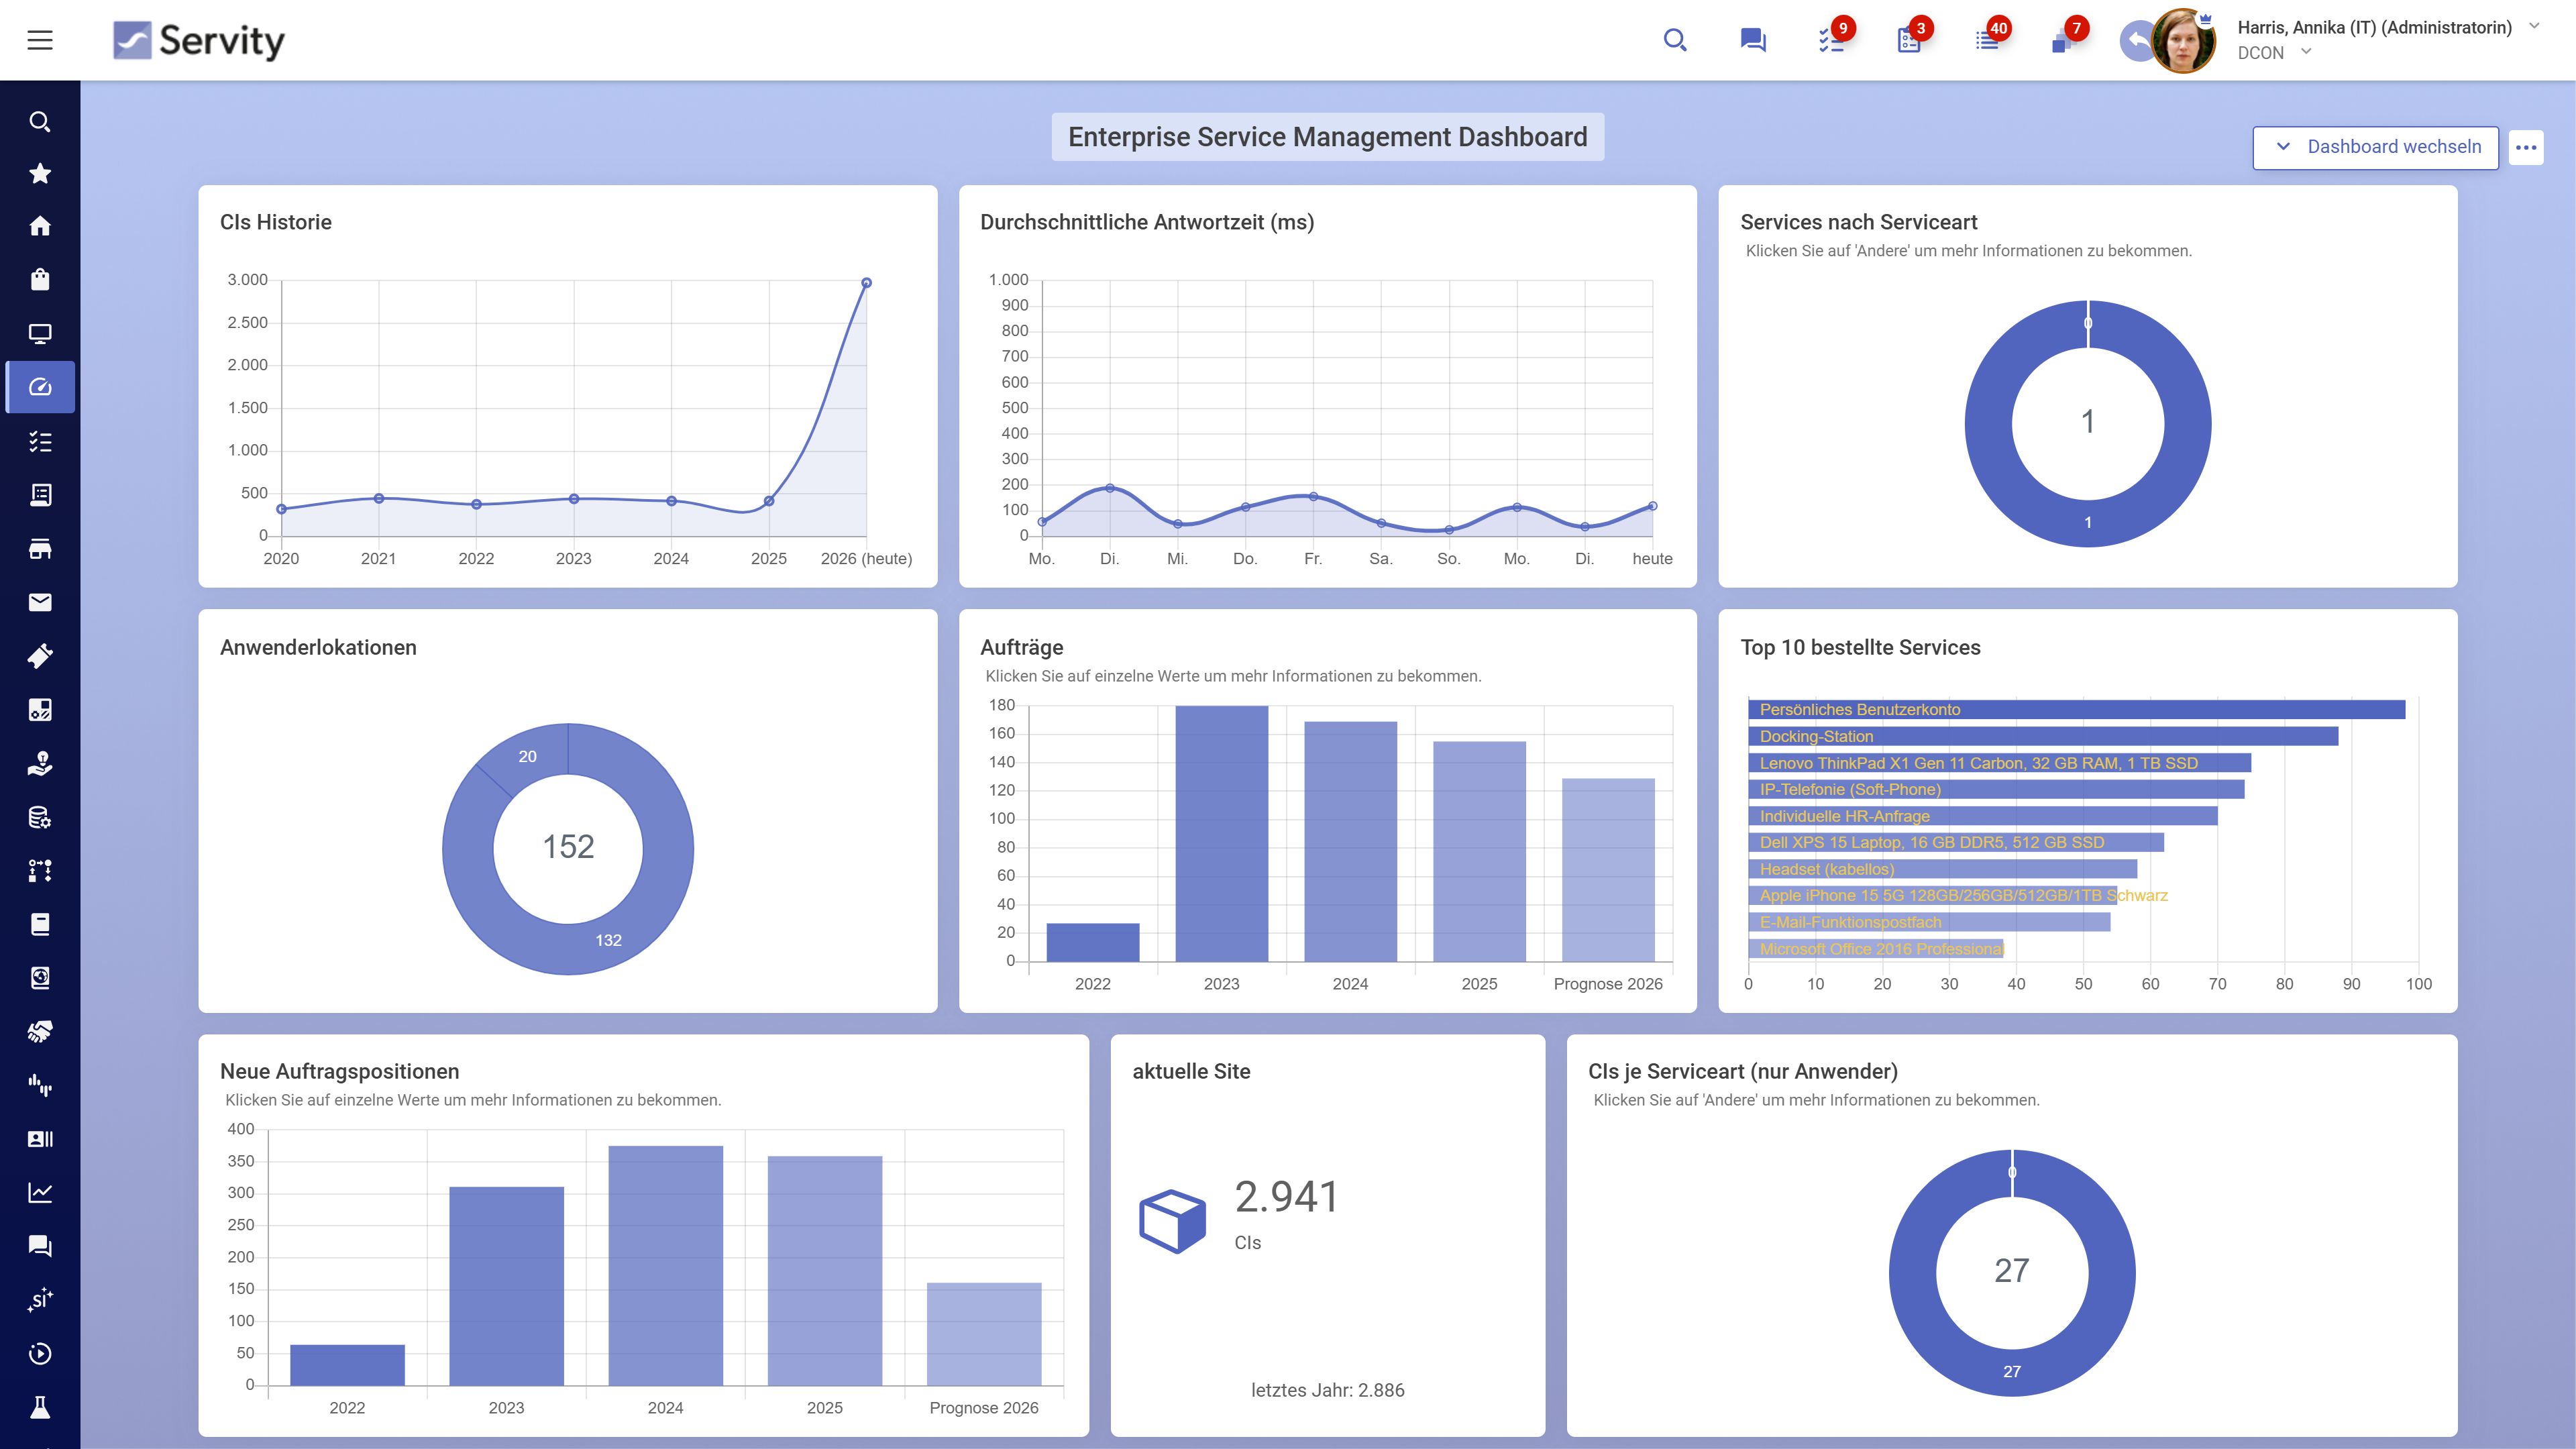
Task: Open the three-dot options next to Dashboard wechseln
Action: coord(2526,147)
